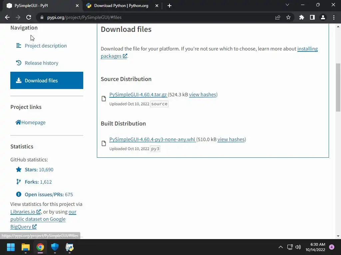Open the Chrome three-dot menu
Viewport: 341px width, 255px height.
[334, 17]
